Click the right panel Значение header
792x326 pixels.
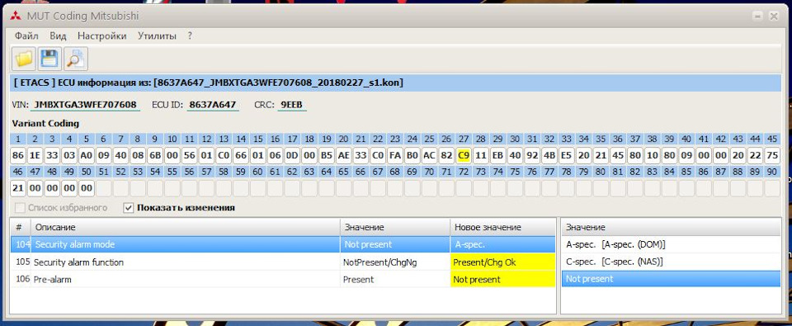tap(672, 228)
